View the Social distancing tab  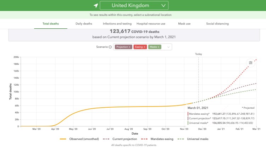(x=217, y=24)
